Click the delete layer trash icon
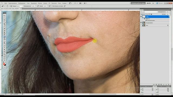The image size is (173, 97). point(168,84)
